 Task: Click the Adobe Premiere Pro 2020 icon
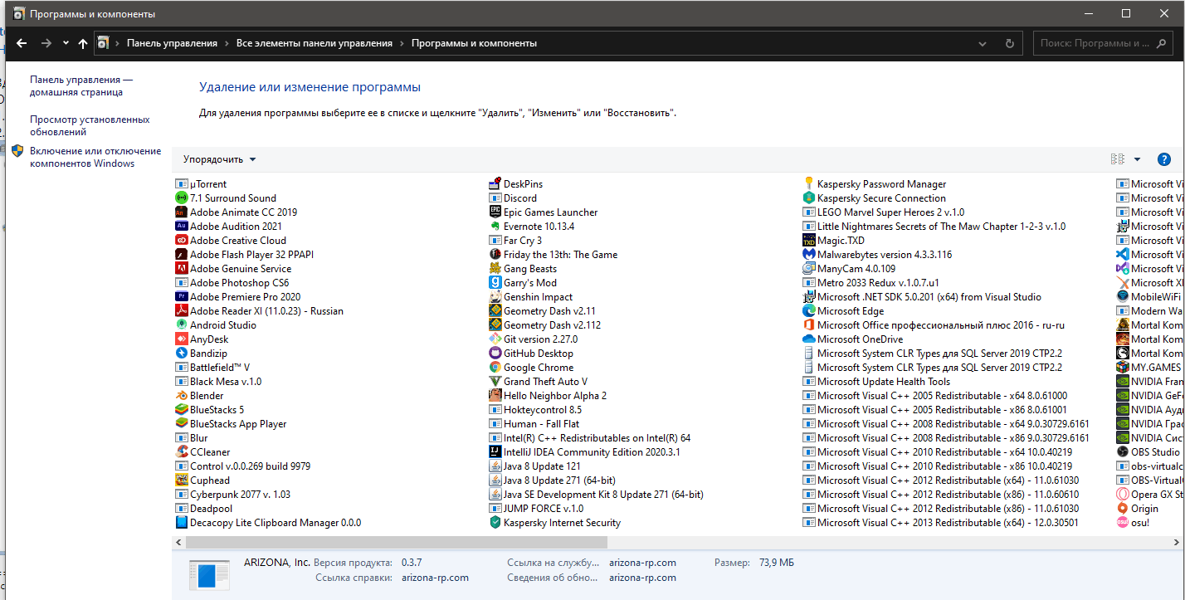click(x=182, y=297)
